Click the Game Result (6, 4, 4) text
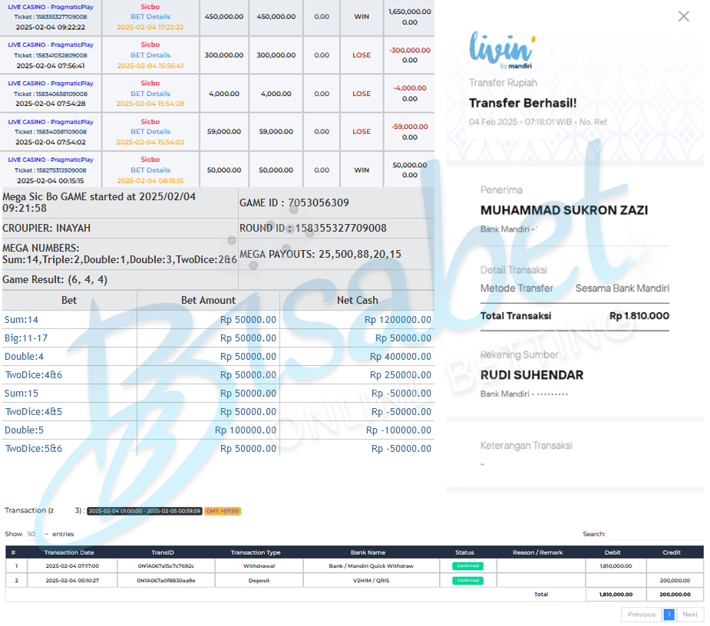This screenshot has height=626, width=710. tap(54, 280)
